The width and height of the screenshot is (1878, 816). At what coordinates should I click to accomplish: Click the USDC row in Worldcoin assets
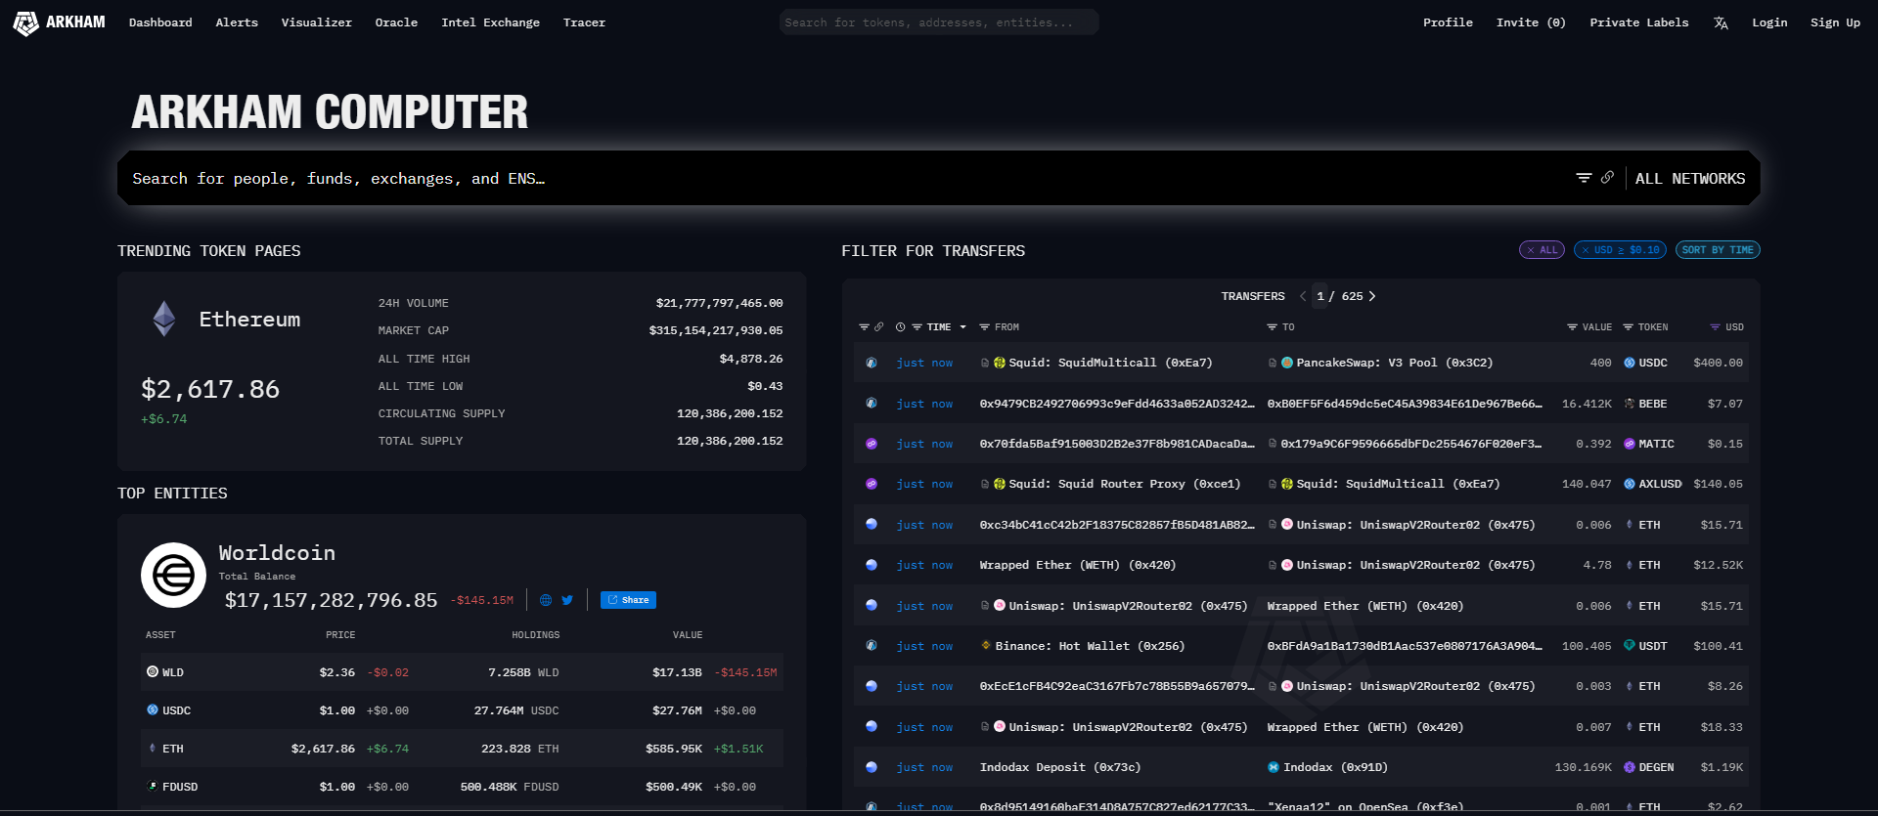click(463, 710)
